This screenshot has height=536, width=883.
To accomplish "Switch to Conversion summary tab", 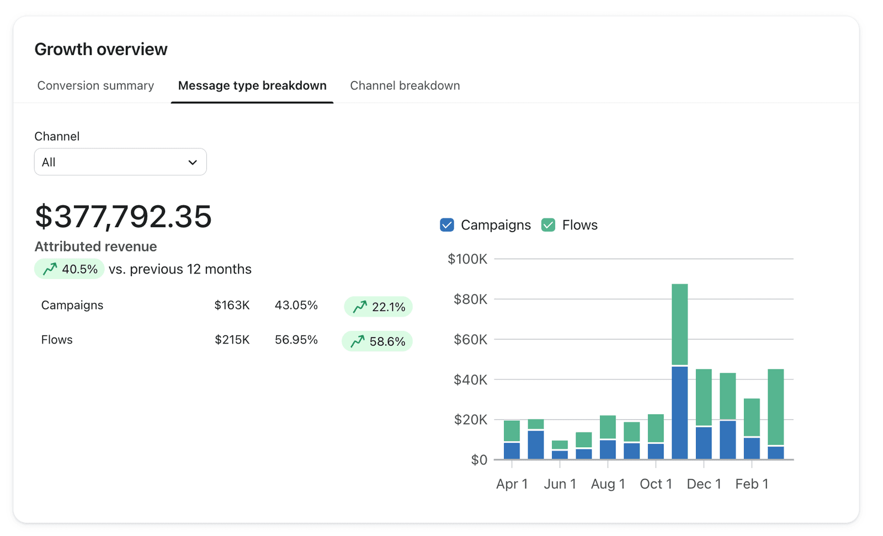I will [x=95, y=85].
